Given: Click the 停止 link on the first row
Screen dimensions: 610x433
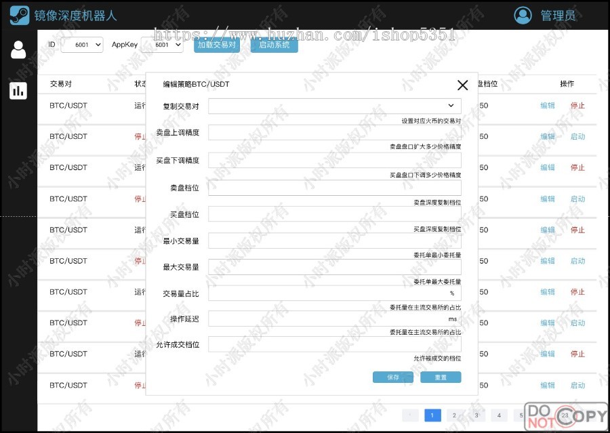Looking at the screenshot, I should pos(577,105).
